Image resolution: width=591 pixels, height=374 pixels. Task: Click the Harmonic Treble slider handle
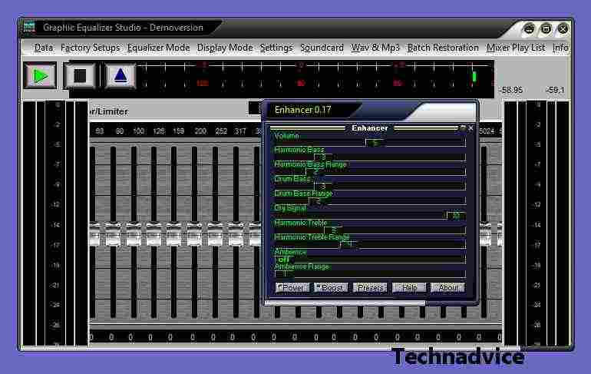333,230
